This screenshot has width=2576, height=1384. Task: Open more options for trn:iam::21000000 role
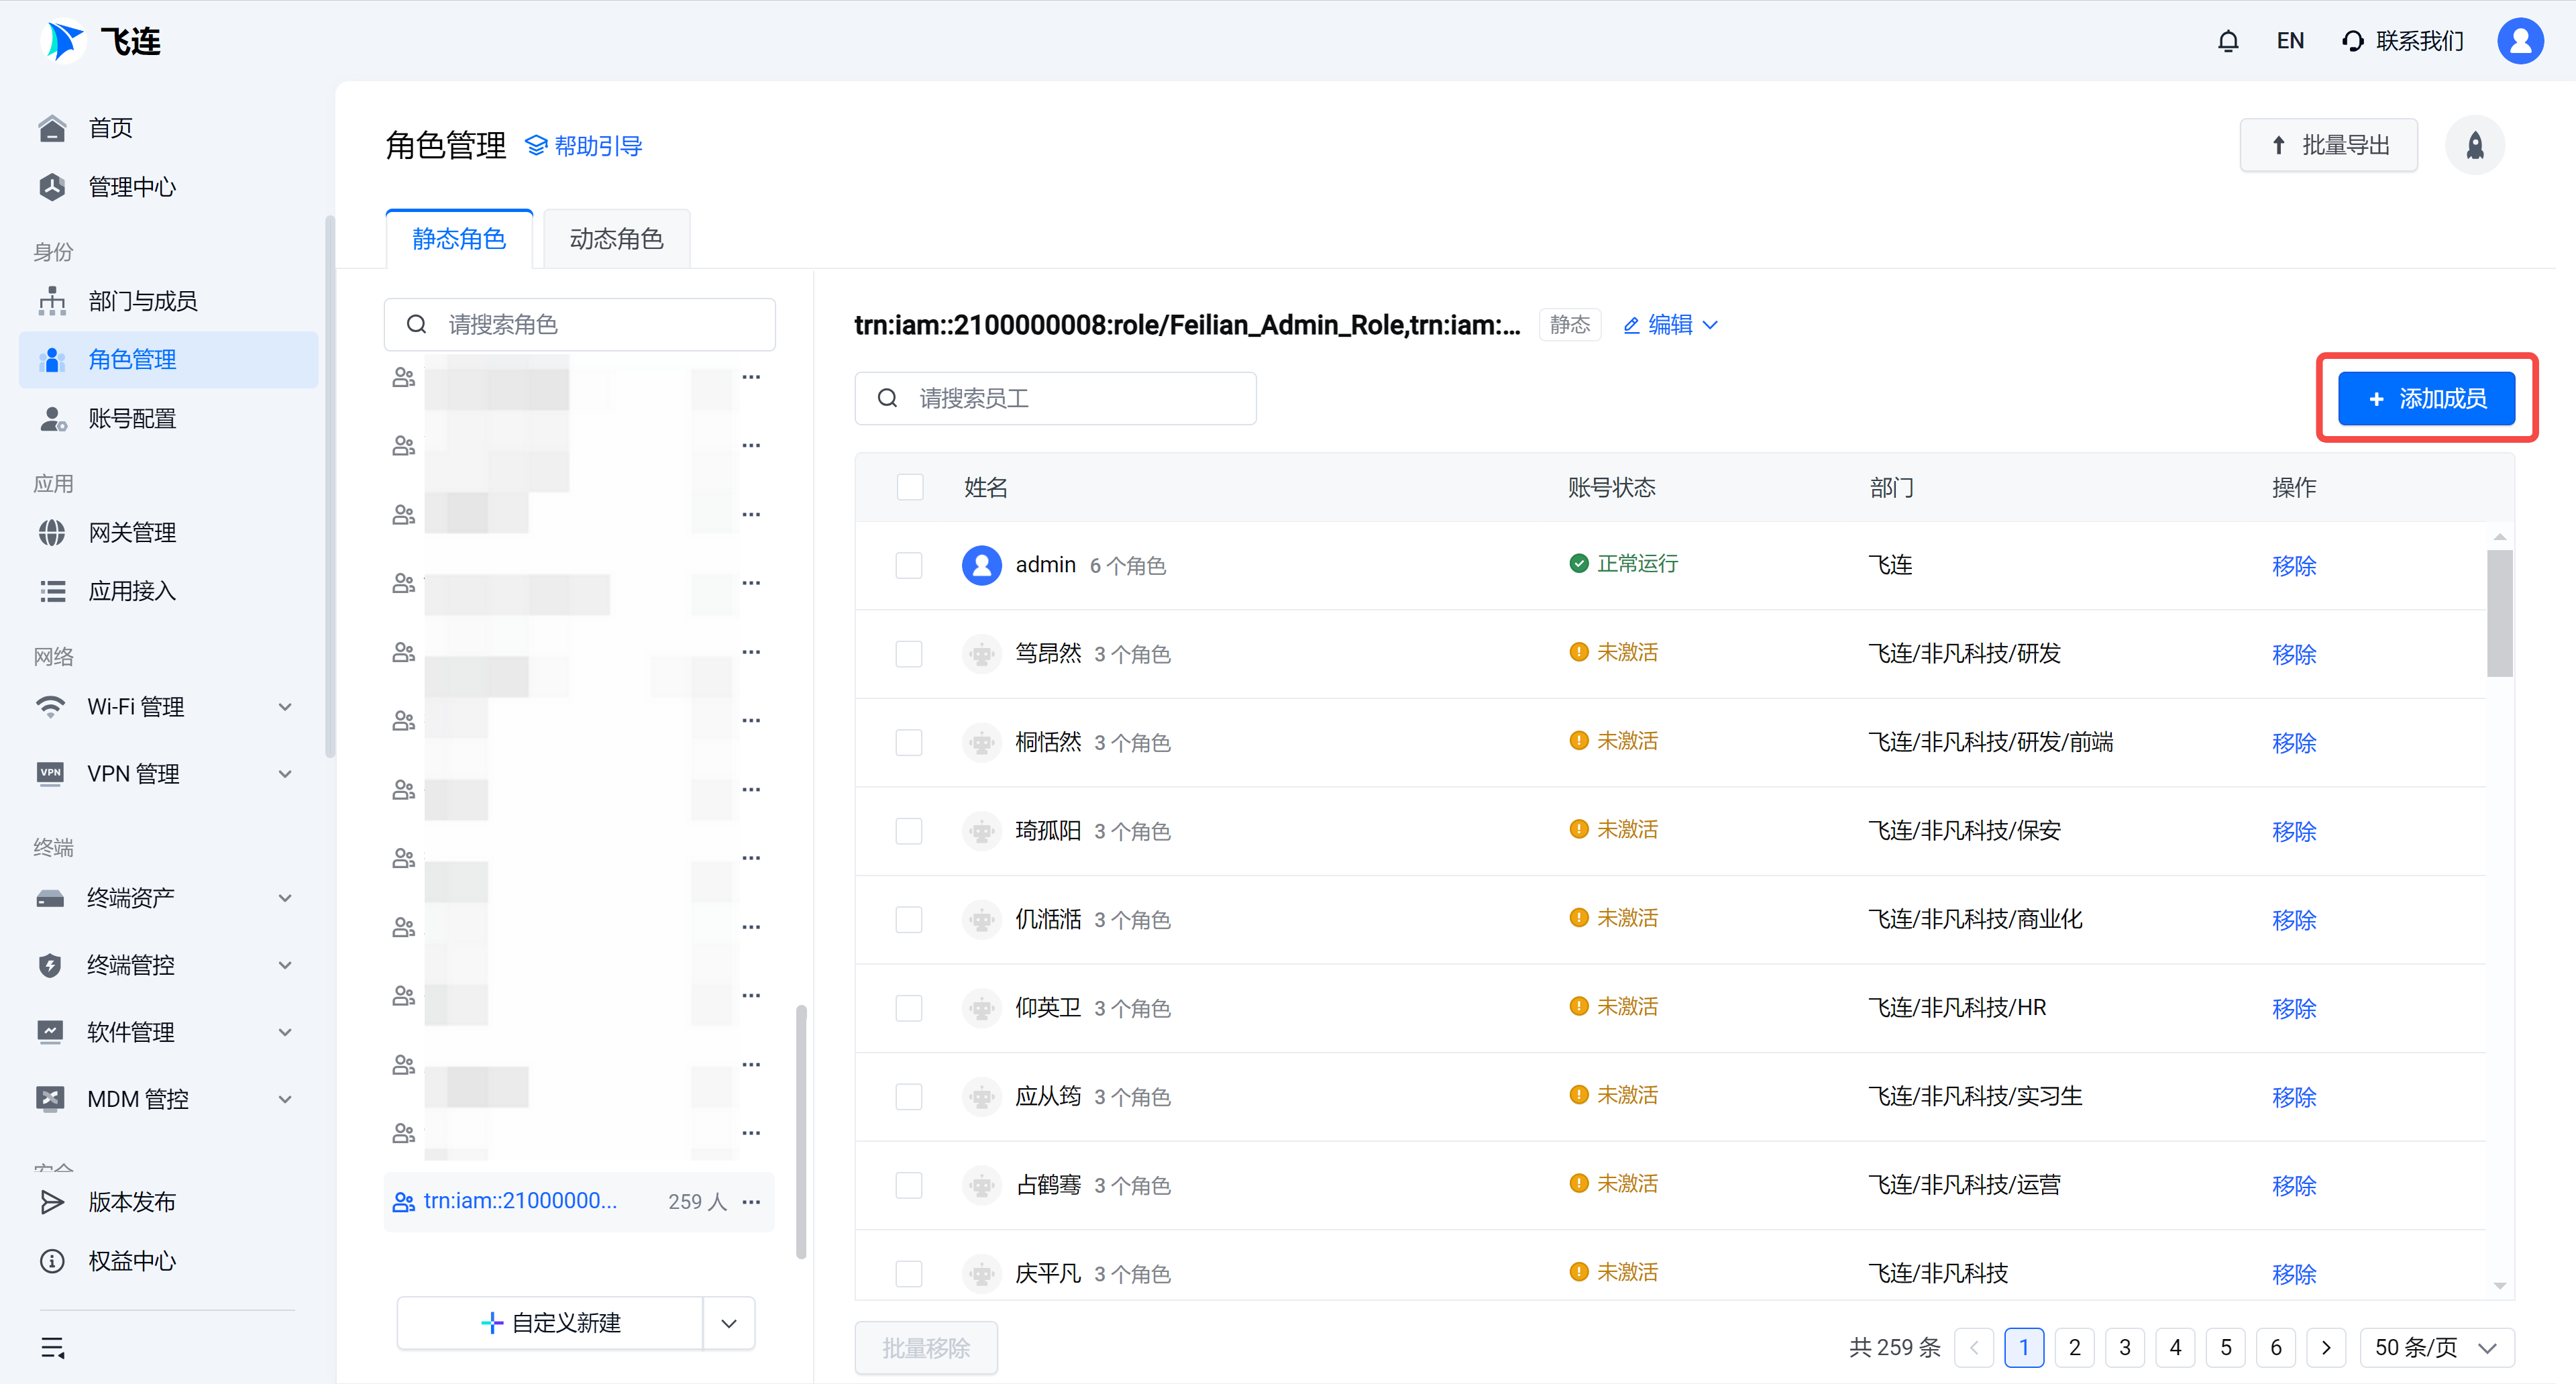pos(751,1201)
